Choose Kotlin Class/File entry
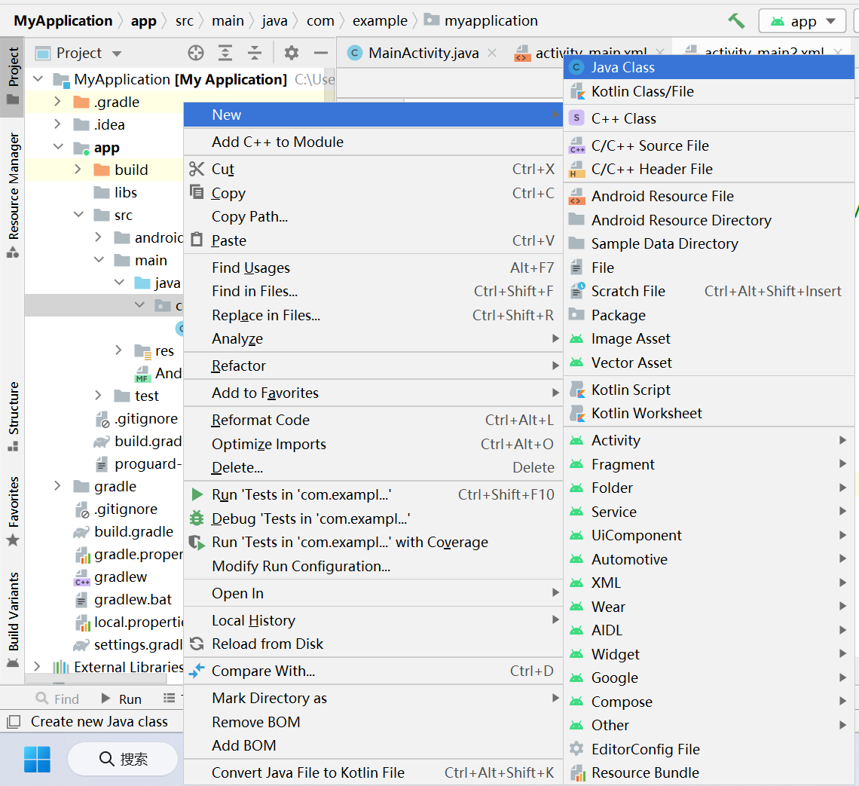Screen dimensions: 859x786 [x=709, y=91]
